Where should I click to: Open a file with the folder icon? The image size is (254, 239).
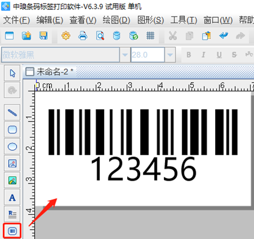(x=27, y=36)
